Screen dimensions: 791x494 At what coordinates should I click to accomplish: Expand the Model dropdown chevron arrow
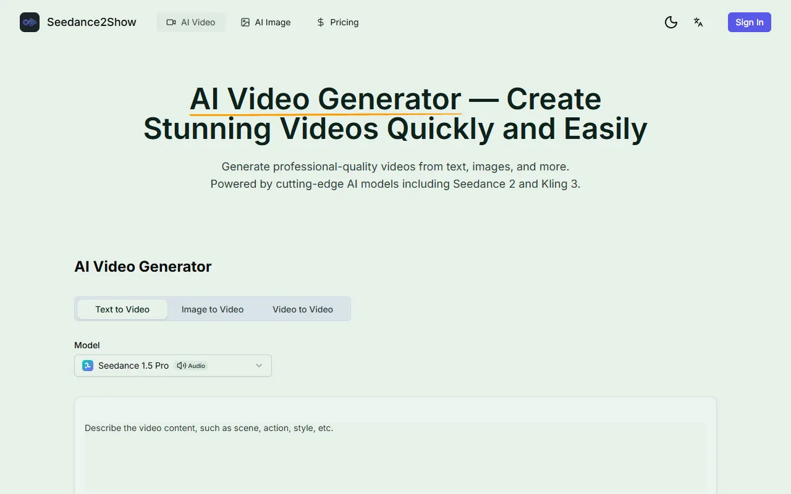(259, 366)
